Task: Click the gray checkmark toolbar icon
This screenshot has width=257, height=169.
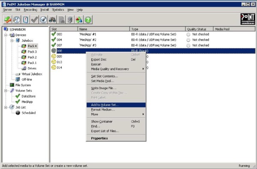Action: (34, 20)
